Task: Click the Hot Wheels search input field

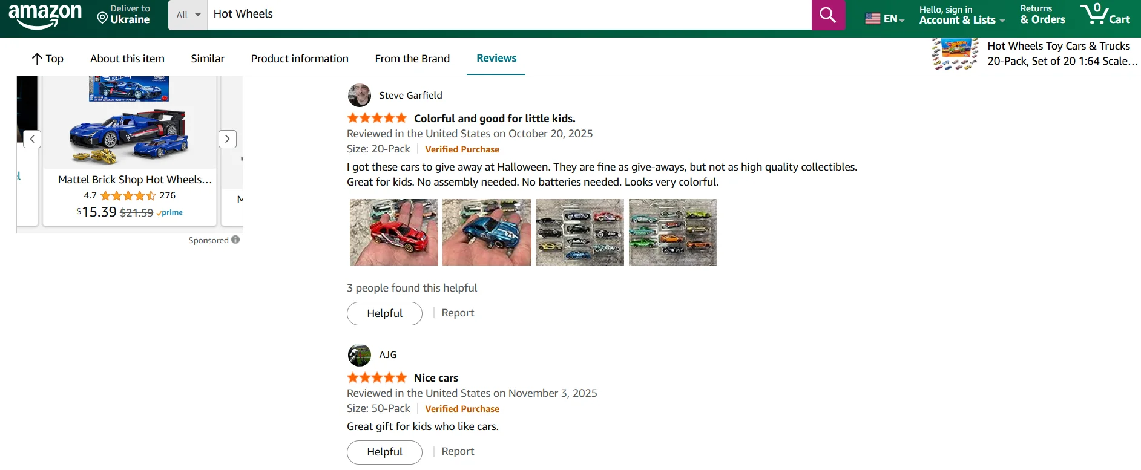Action: (508, 14)
